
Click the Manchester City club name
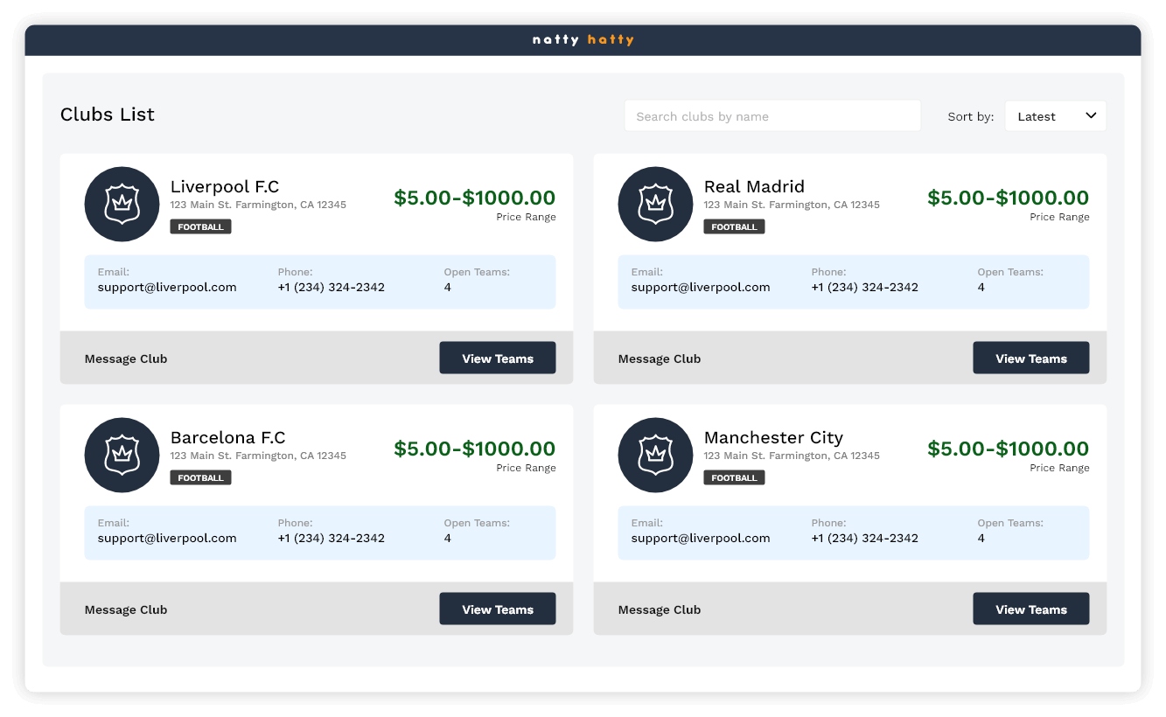773,437
